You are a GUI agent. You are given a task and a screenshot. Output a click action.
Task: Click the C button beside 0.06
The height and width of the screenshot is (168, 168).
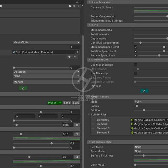pos(77,125)
